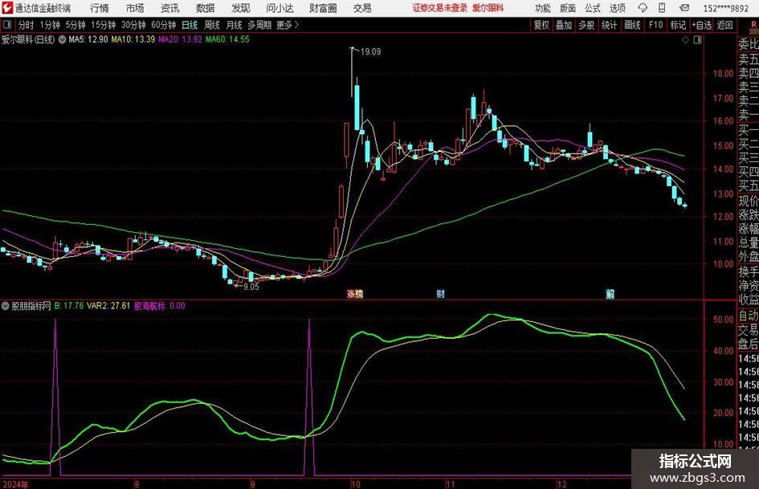Click the 复权 toolbar button
This screenshot has width=759, height=489.
click(541, 25)
